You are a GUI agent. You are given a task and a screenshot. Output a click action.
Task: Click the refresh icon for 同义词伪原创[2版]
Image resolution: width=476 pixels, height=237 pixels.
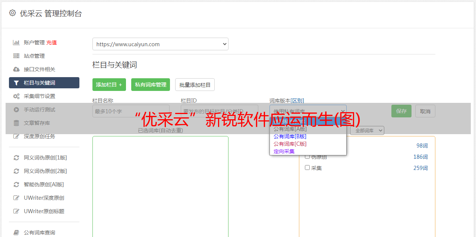click(x=16, y=171)
